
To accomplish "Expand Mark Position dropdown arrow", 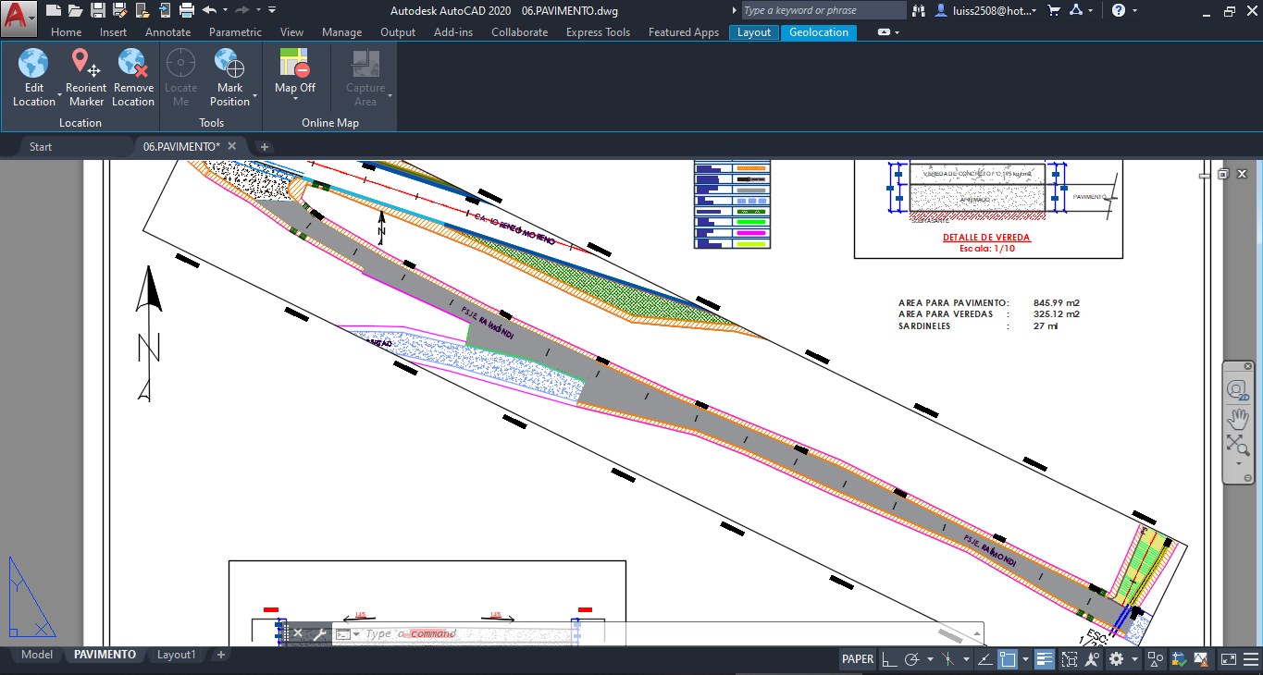I will [x=254, y=95].
